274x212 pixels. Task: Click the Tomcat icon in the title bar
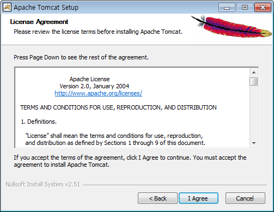tap(7, 7)
